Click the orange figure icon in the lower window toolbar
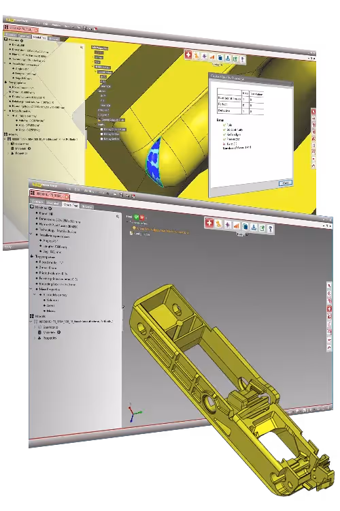The image size is (340, 511). (x=218, y=224)
